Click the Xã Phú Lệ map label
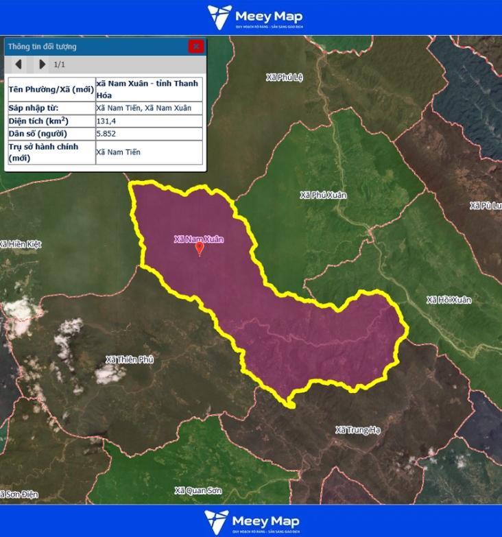 pyautogui.click(x=284, y=77)
